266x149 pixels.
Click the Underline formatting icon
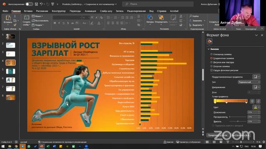(64, 23)
